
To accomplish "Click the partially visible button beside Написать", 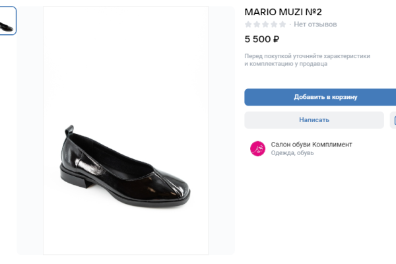I will click(393, 120).
